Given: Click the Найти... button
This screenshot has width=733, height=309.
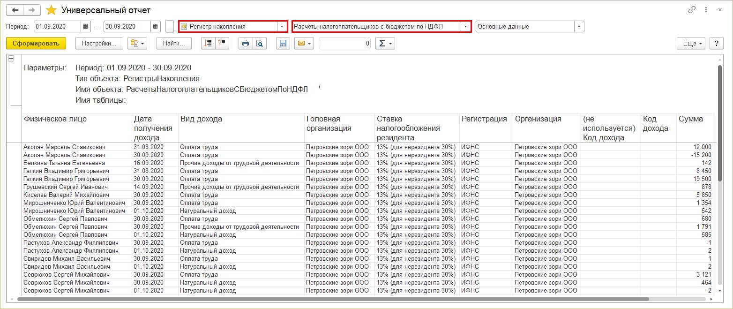Looking at the screenshot, I should coord(174,43).
